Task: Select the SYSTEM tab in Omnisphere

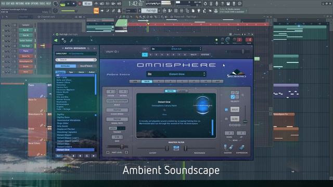Action: click(x=205, y=55)
